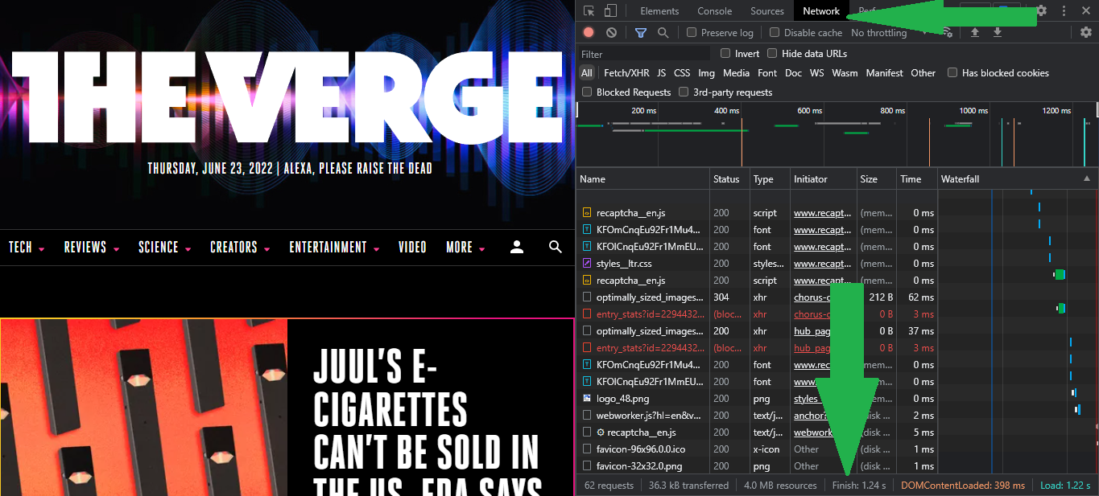Image resolution: width=1099 pixels, height=496 pixels.
Task: Sort by the Waterfall column header
Action: tap(1017, 179)
